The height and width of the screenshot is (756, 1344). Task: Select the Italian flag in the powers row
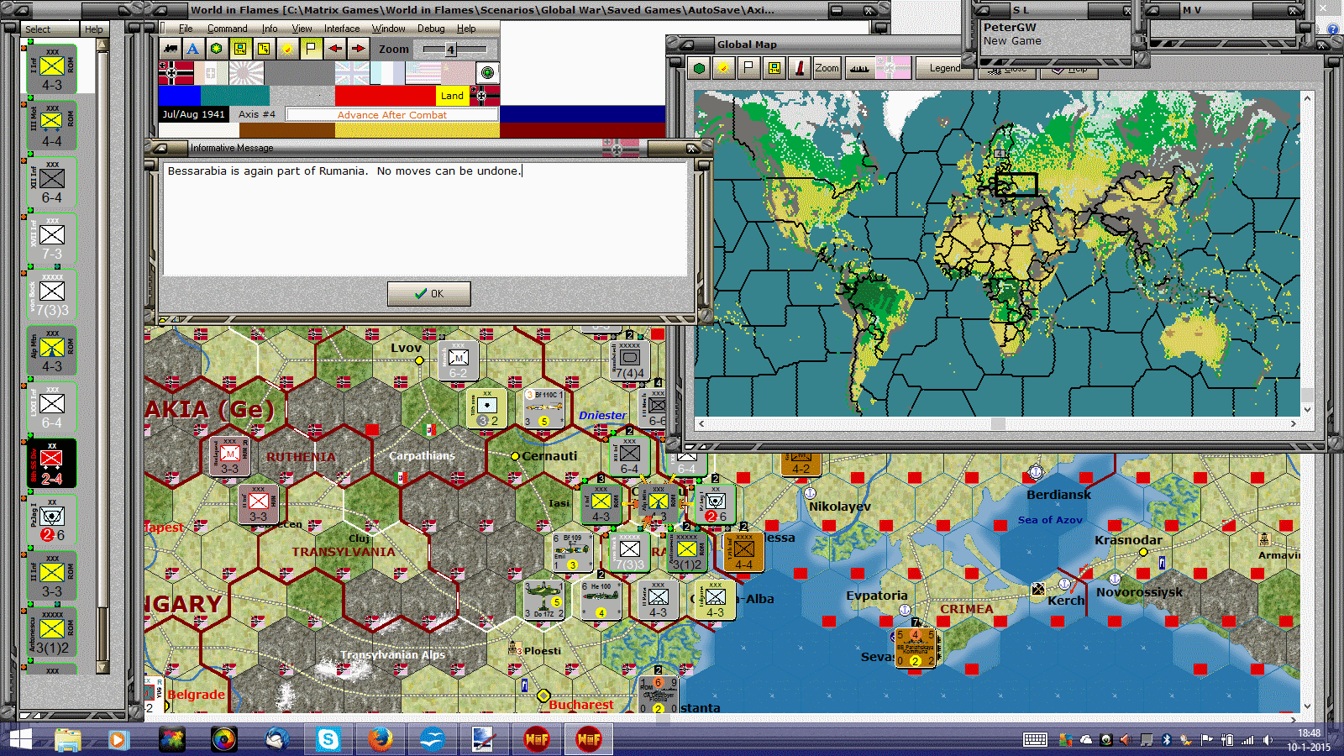pos(211,73)
